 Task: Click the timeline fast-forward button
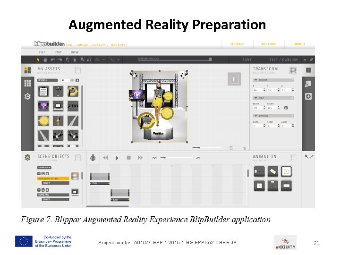point(140,158)
